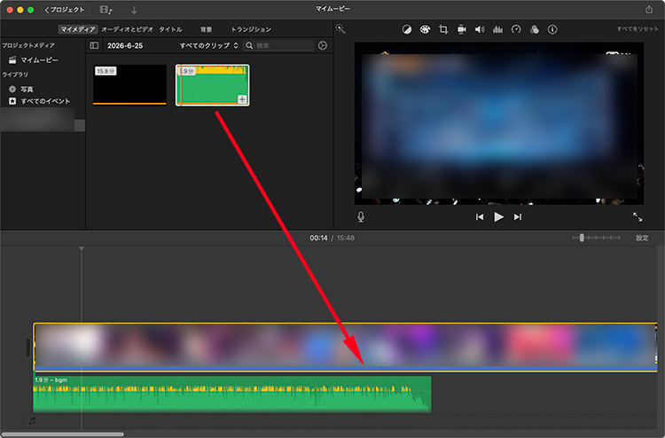Click the timeline playhead marker
This screenshot has height=438, width=665.
coord(82,249)
